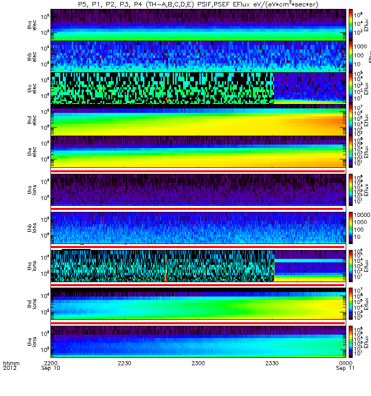Viewport: 371px width, 396px height.
Task: Click the tha elec Eflux color bar
Action: [351, 25]
